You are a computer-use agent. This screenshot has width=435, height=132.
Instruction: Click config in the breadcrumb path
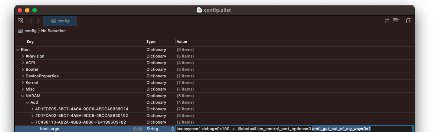[30, 31]
